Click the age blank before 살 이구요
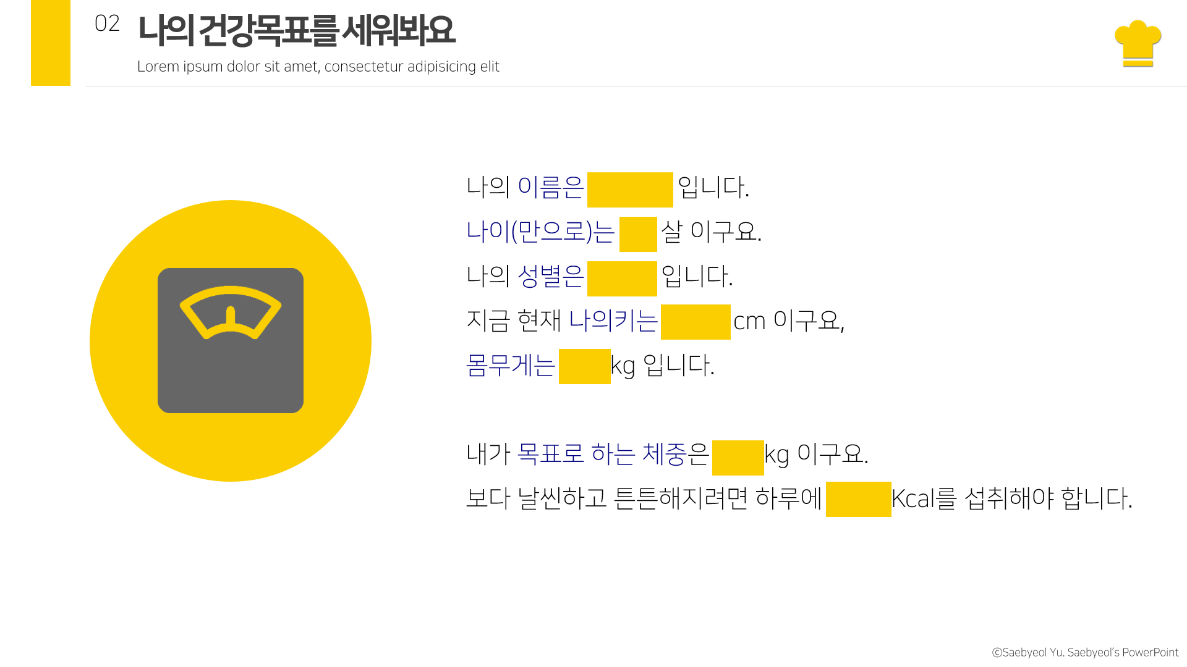This screenshot has height=667, width=1187. pyautogui.click(x=637, y=234)
